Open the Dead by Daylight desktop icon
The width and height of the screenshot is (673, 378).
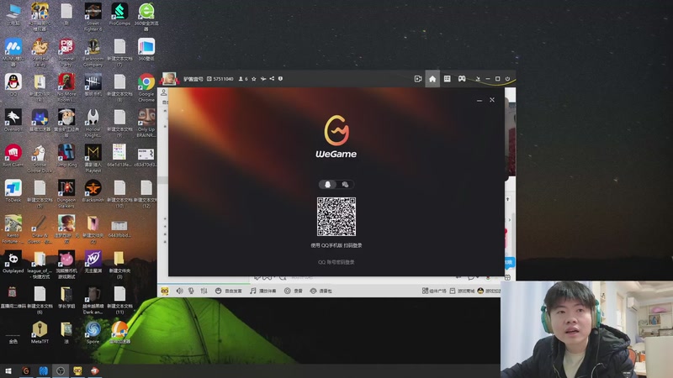tap(93, 85)
